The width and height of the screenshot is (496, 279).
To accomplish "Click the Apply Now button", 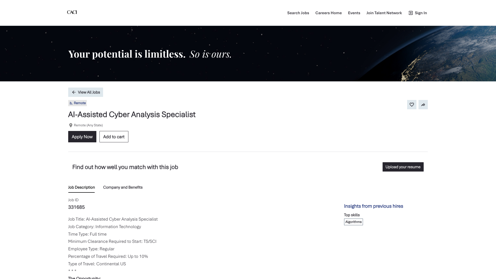I will tap(82, 137).
